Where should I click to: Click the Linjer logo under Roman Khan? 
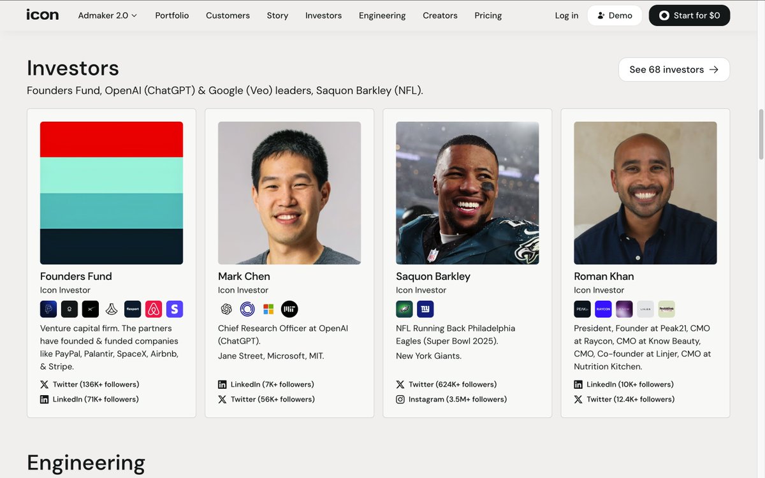click(x=645, y=309)
